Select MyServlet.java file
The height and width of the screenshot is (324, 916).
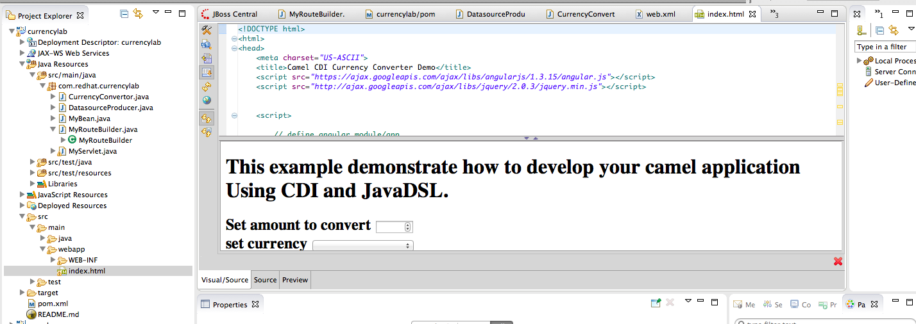tap(92, 151)
